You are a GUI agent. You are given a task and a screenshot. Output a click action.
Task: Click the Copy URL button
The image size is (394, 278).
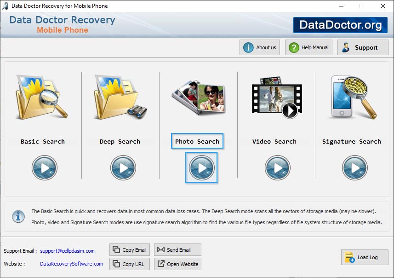(130, 264)
